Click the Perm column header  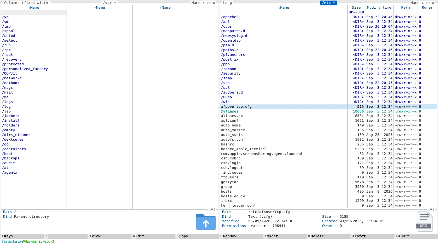click(x=405, y=8)
